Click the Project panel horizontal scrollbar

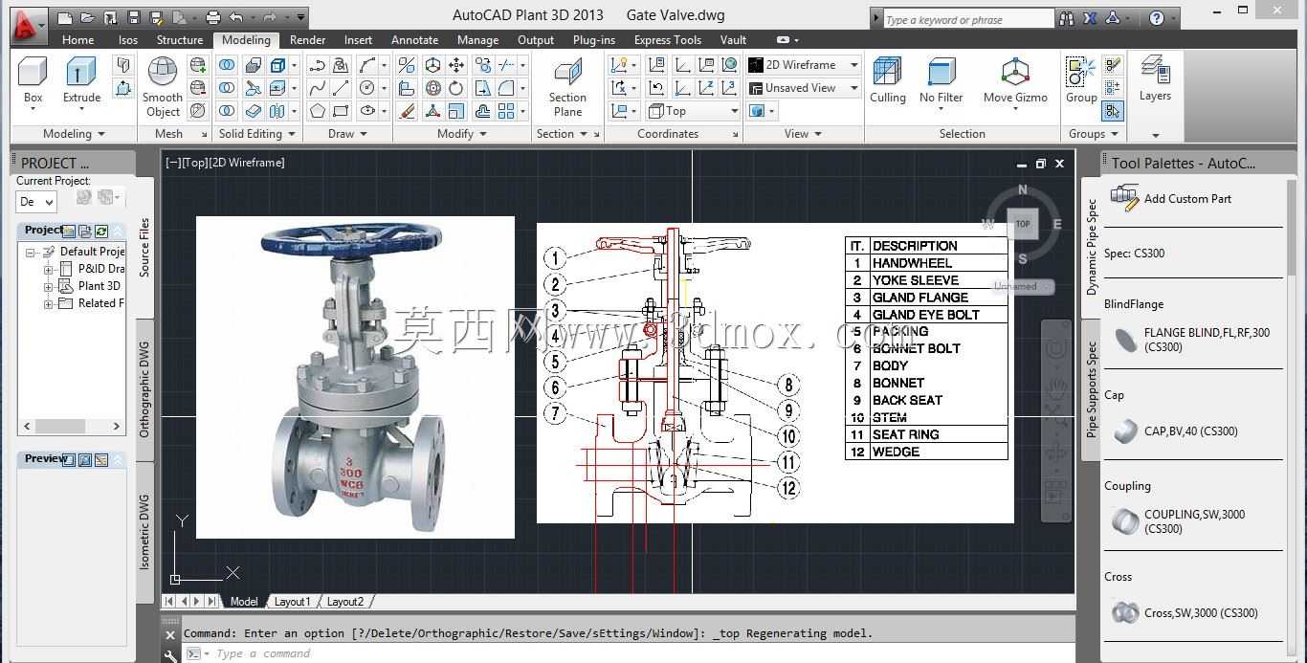[x=72, y=426]
